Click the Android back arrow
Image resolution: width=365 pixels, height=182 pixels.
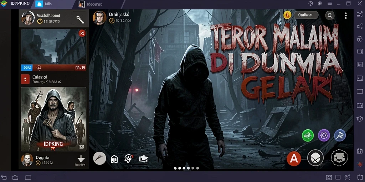(4, 177)
